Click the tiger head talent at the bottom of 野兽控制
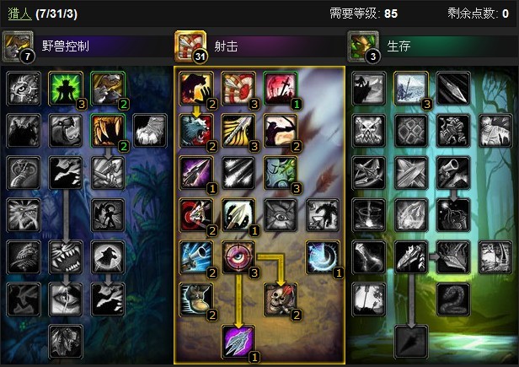 coord(66,342)
